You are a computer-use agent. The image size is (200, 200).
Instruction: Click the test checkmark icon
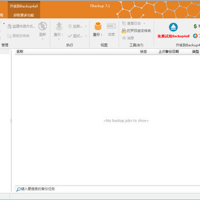coord(70,36)
